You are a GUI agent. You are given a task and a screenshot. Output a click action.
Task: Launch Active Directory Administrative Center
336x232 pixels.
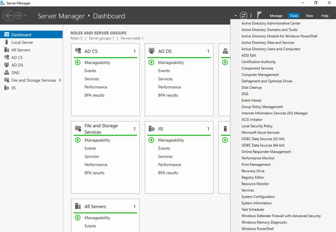click(x=271, y=23)
